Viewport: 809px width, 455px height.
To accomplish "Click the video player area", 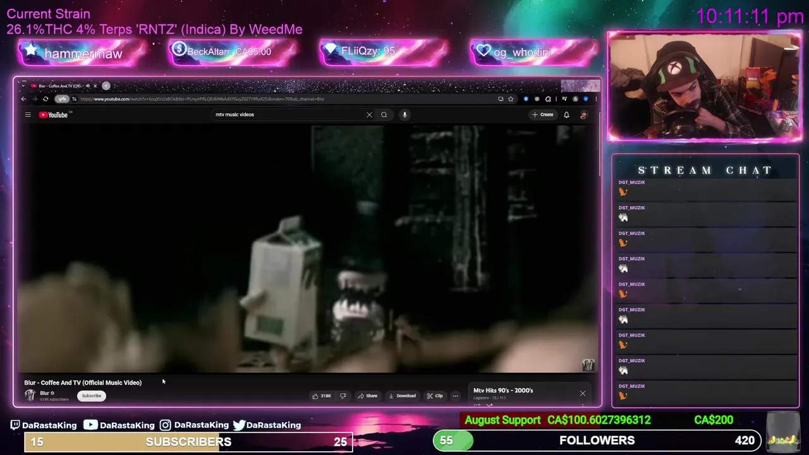I will (307, 248).
